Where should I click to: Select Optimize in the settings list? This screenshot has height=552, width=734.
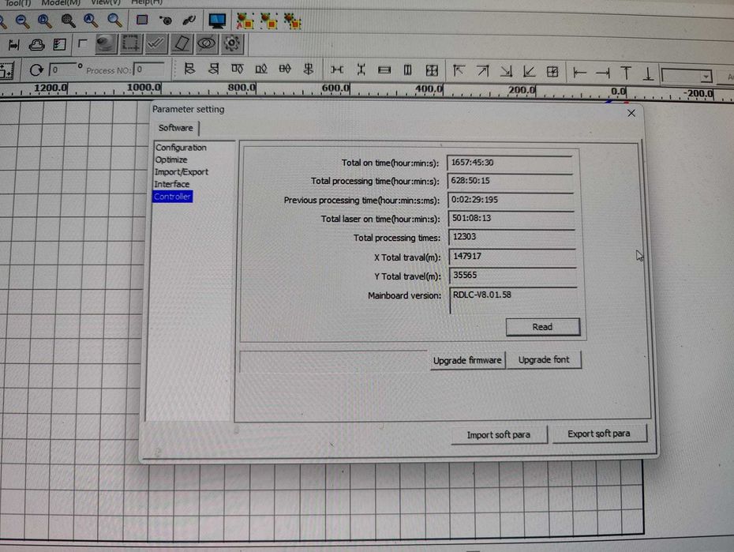tap(171, 160)
